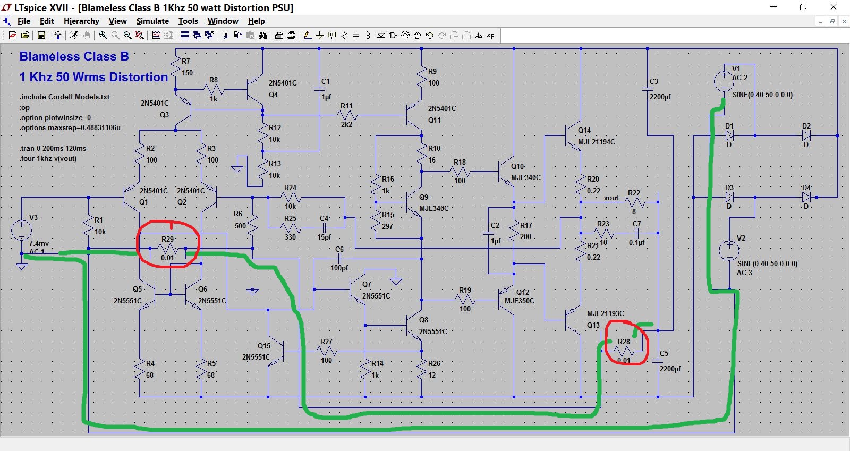Run the simulation with the running-man icon
This screenshot has height=451, width=850.
pos(74,36)
